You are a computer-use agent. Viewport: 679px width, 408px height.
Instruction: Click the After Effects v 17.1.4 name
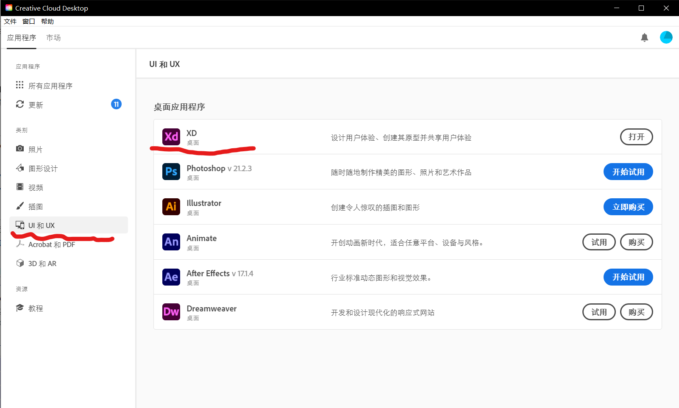tap(220, 273)
